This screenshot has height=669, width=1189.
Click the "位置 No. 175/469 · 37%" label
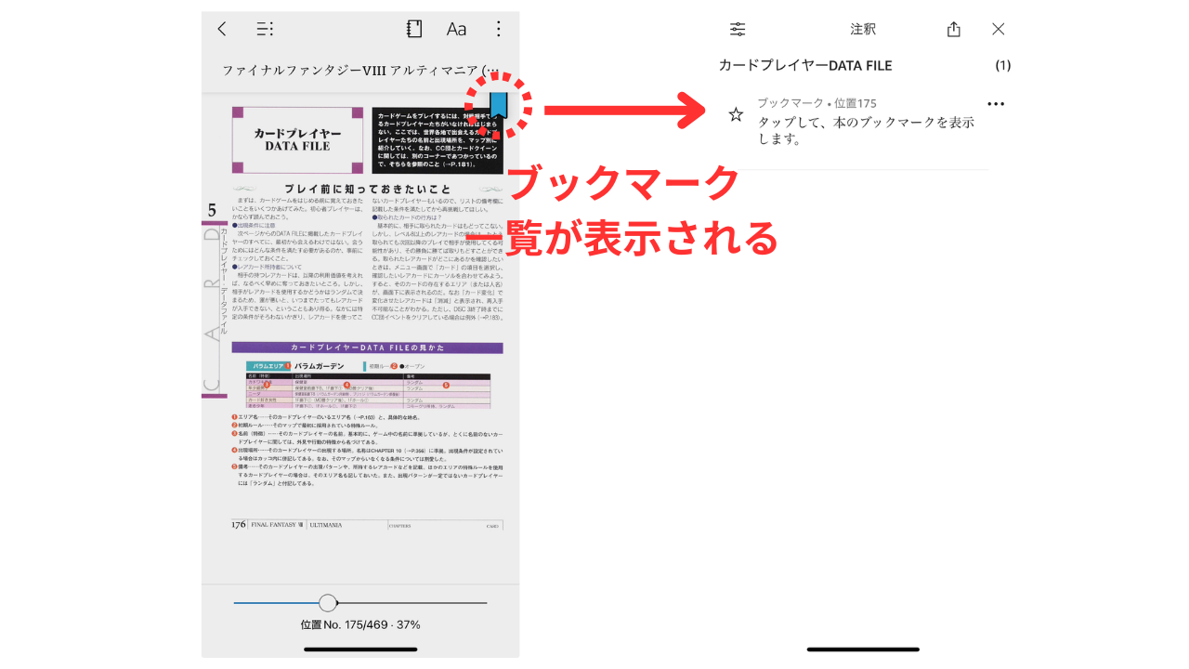[360, 625]
